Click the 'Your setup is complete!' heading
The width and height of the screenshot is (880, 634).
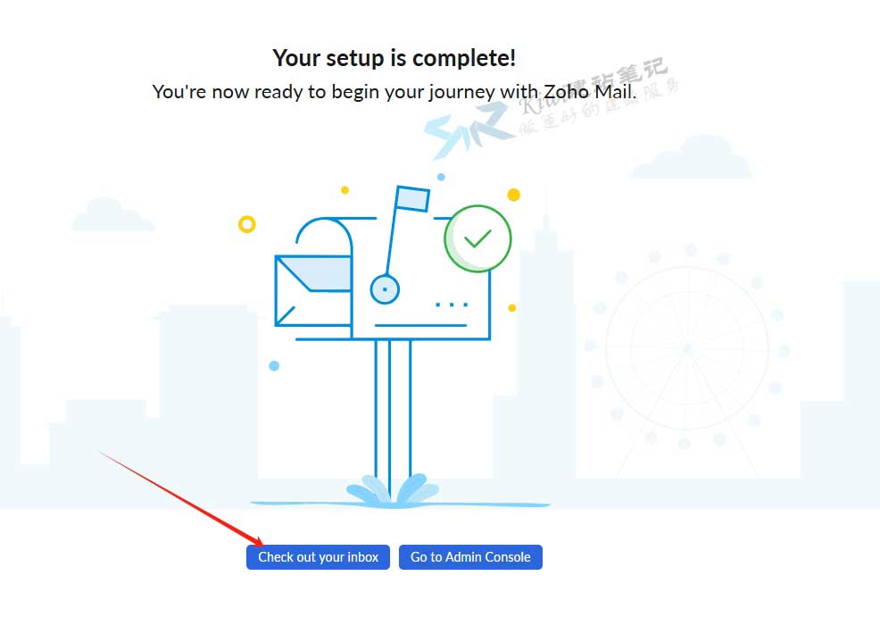pos(394,58)
